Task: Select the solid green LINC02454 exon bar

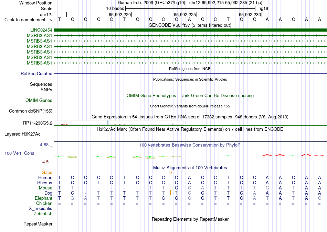Action: click(x=190, y=30)
